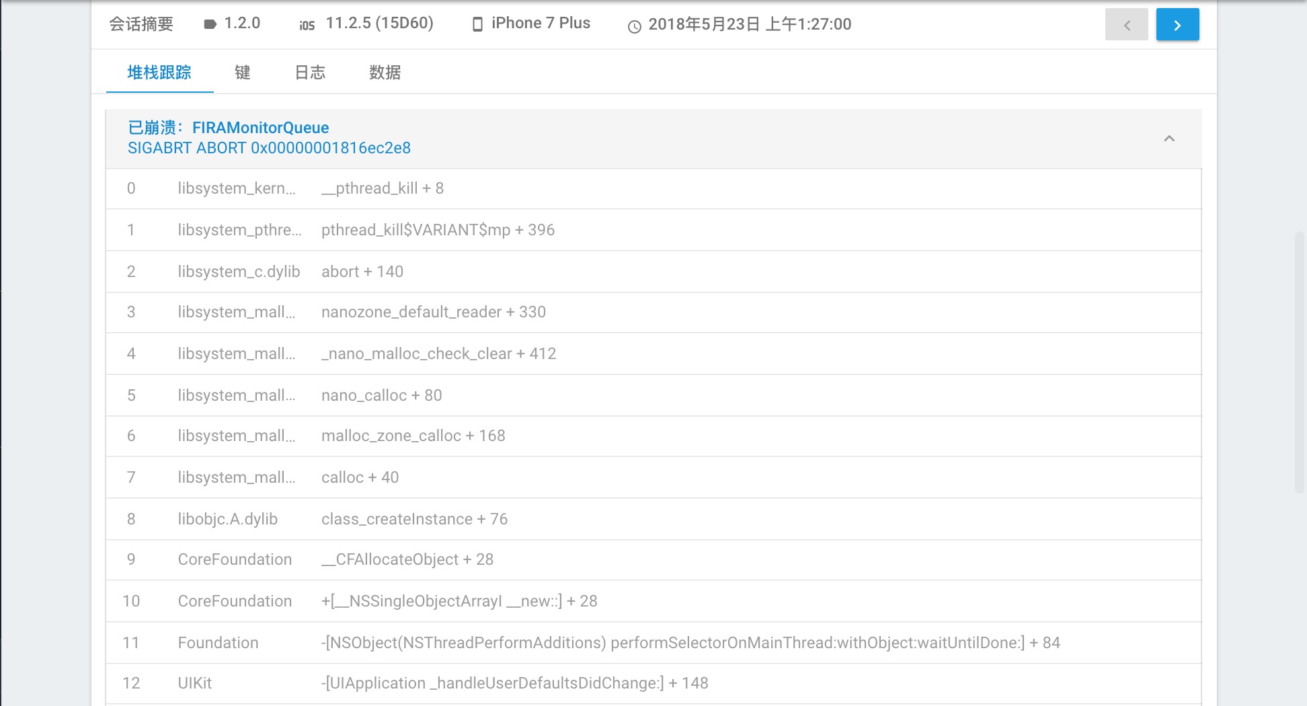Open the 堆栈跟踪 tab
Image resolution: width=1307 pixels, height=706 pixels.
pos(159,73)
